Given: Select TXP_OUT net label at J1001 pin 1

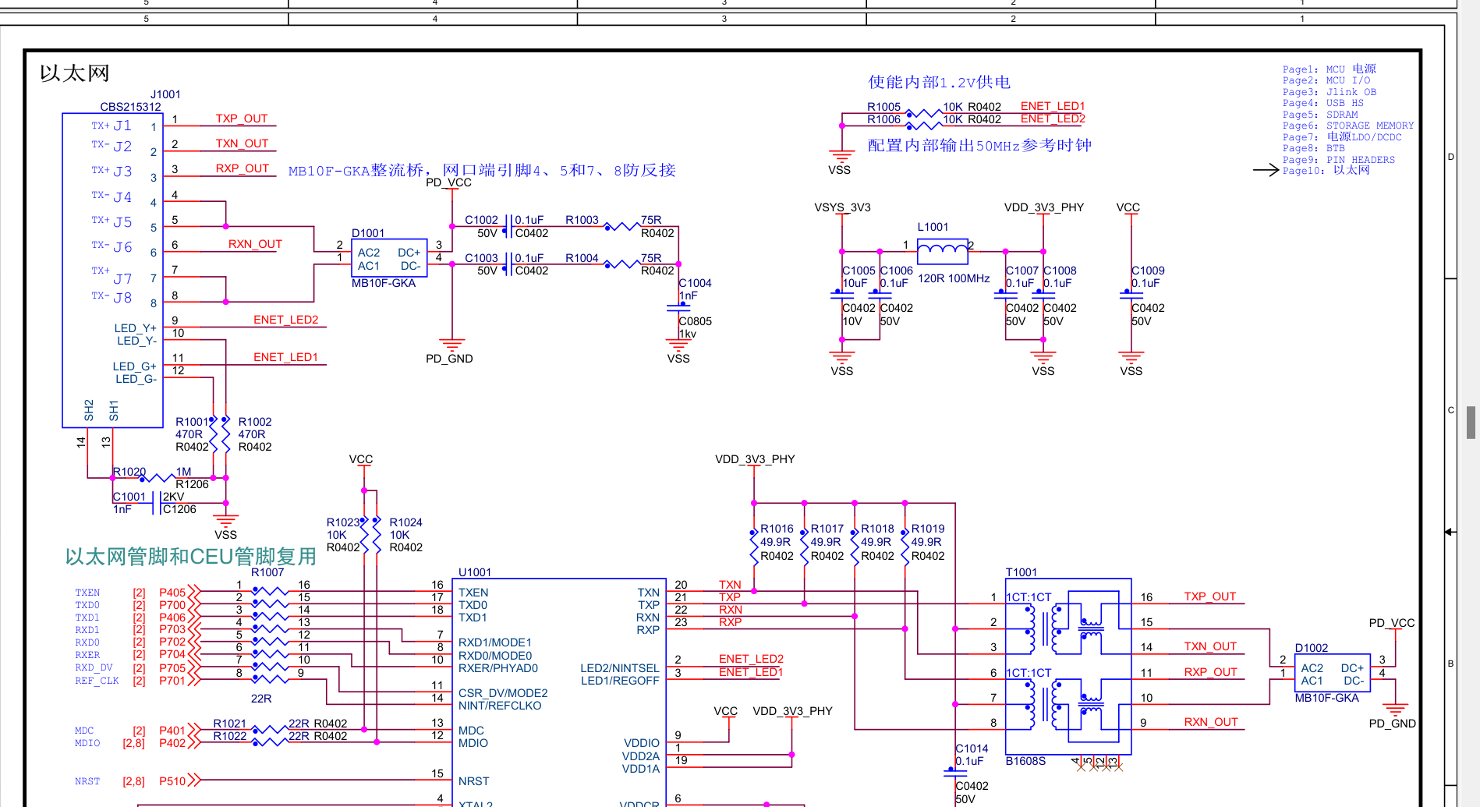Looking at the screenshot, I should point(242,119).
